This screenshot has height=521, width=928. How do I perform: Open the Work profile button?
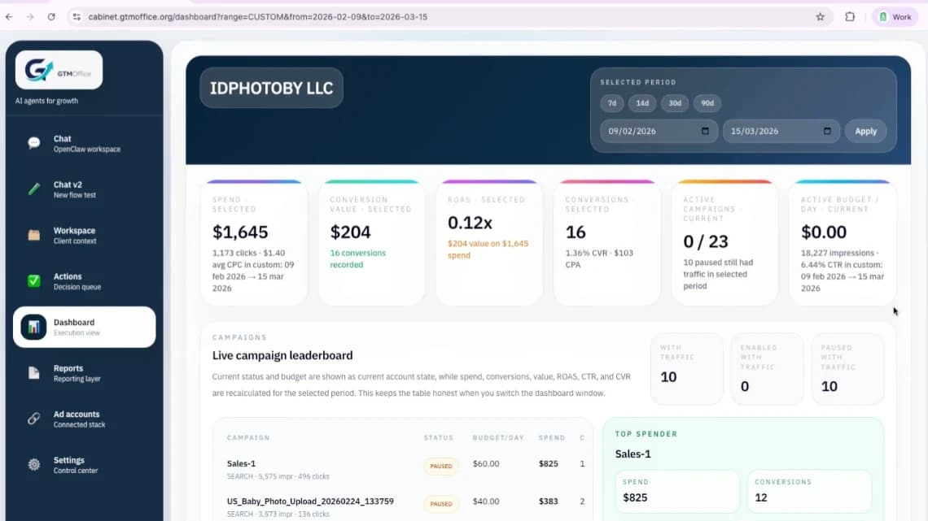coord(895,16)
